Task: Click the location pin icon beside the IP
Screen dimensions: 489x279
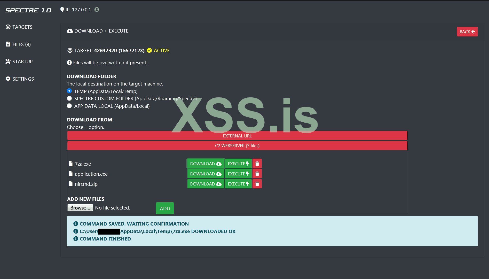Action: tap(62, 10)
